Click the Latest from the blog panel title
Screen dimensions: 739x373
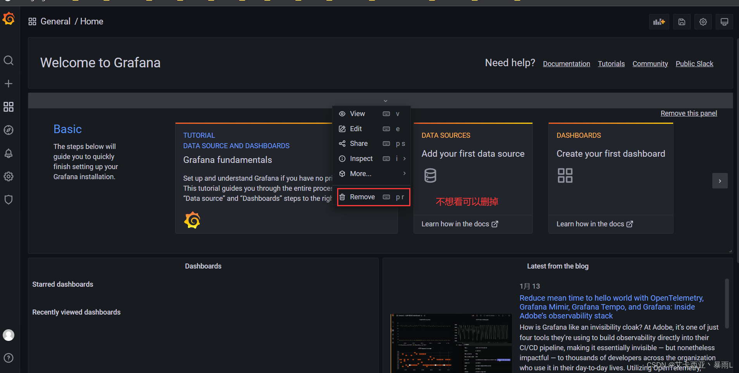pos(558,266)
